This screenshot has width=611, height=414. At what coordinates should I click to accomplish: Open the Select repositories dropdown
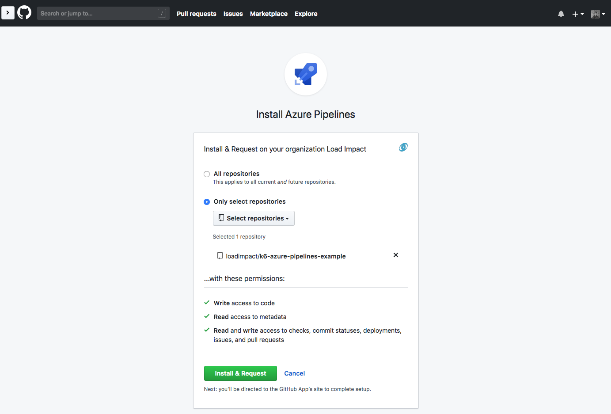[254, 218]
